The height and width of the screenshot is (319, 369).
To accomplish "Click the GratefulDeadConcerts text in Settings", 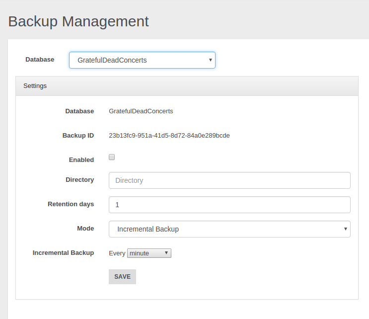I will [141, 111].
